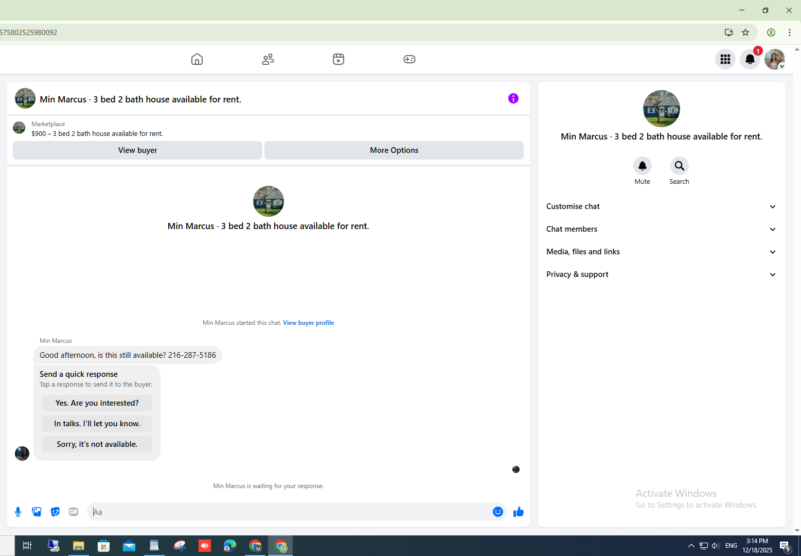Click the '$900 – 3 bed 2 bath house' listing text
This screenshot has width=801, height=556.
(97, 133)
